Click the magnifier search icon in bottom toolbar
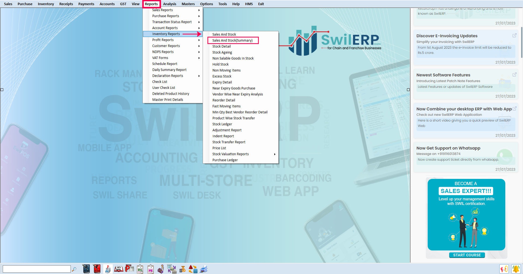Viewport: 523px width, 274px height. [x=74, y=269]
